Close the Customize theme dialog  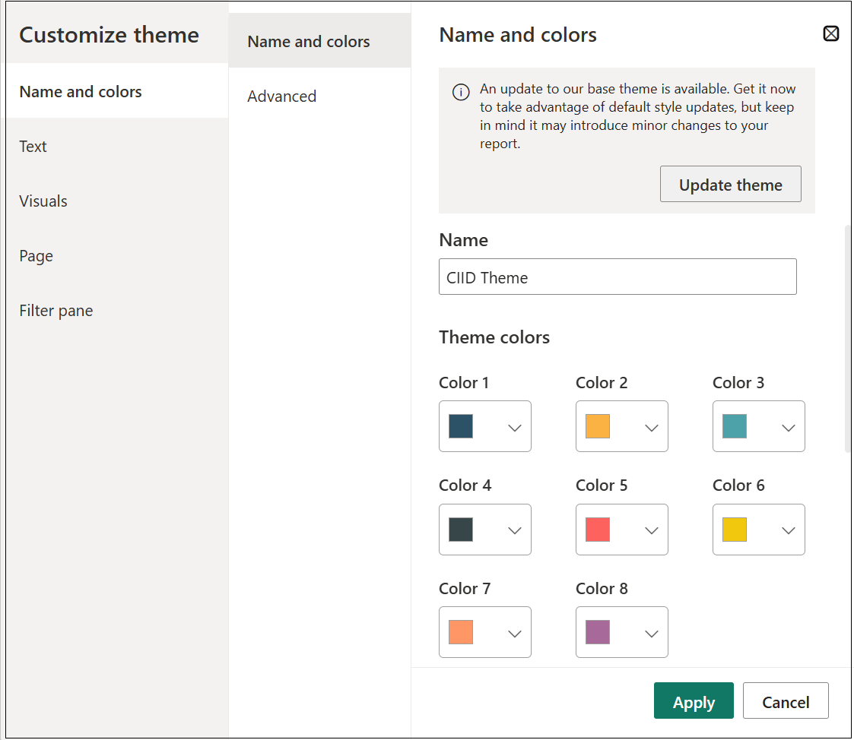click(830, 33)
